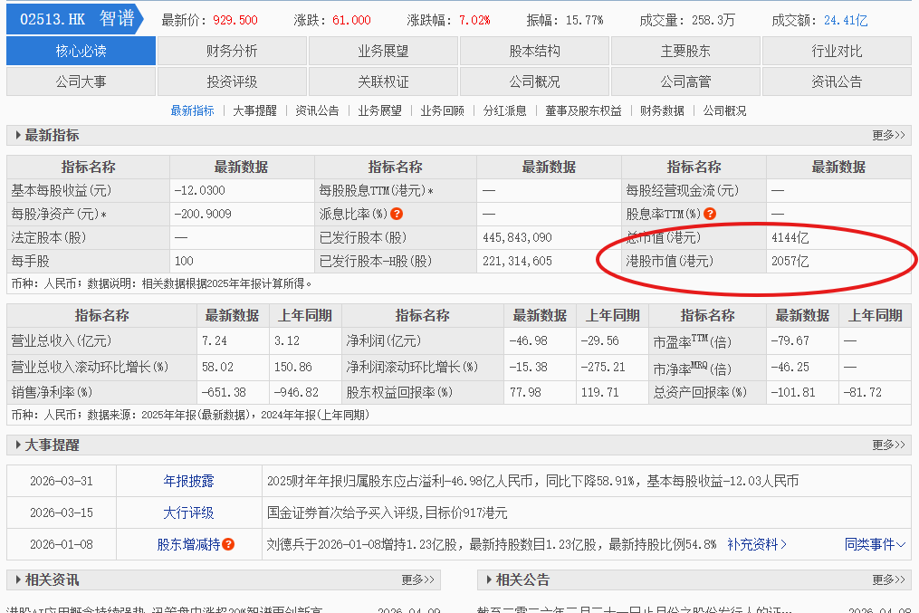Open the 年报披露 event link
The height and width of the screenshot is (613, 919).
188,481
